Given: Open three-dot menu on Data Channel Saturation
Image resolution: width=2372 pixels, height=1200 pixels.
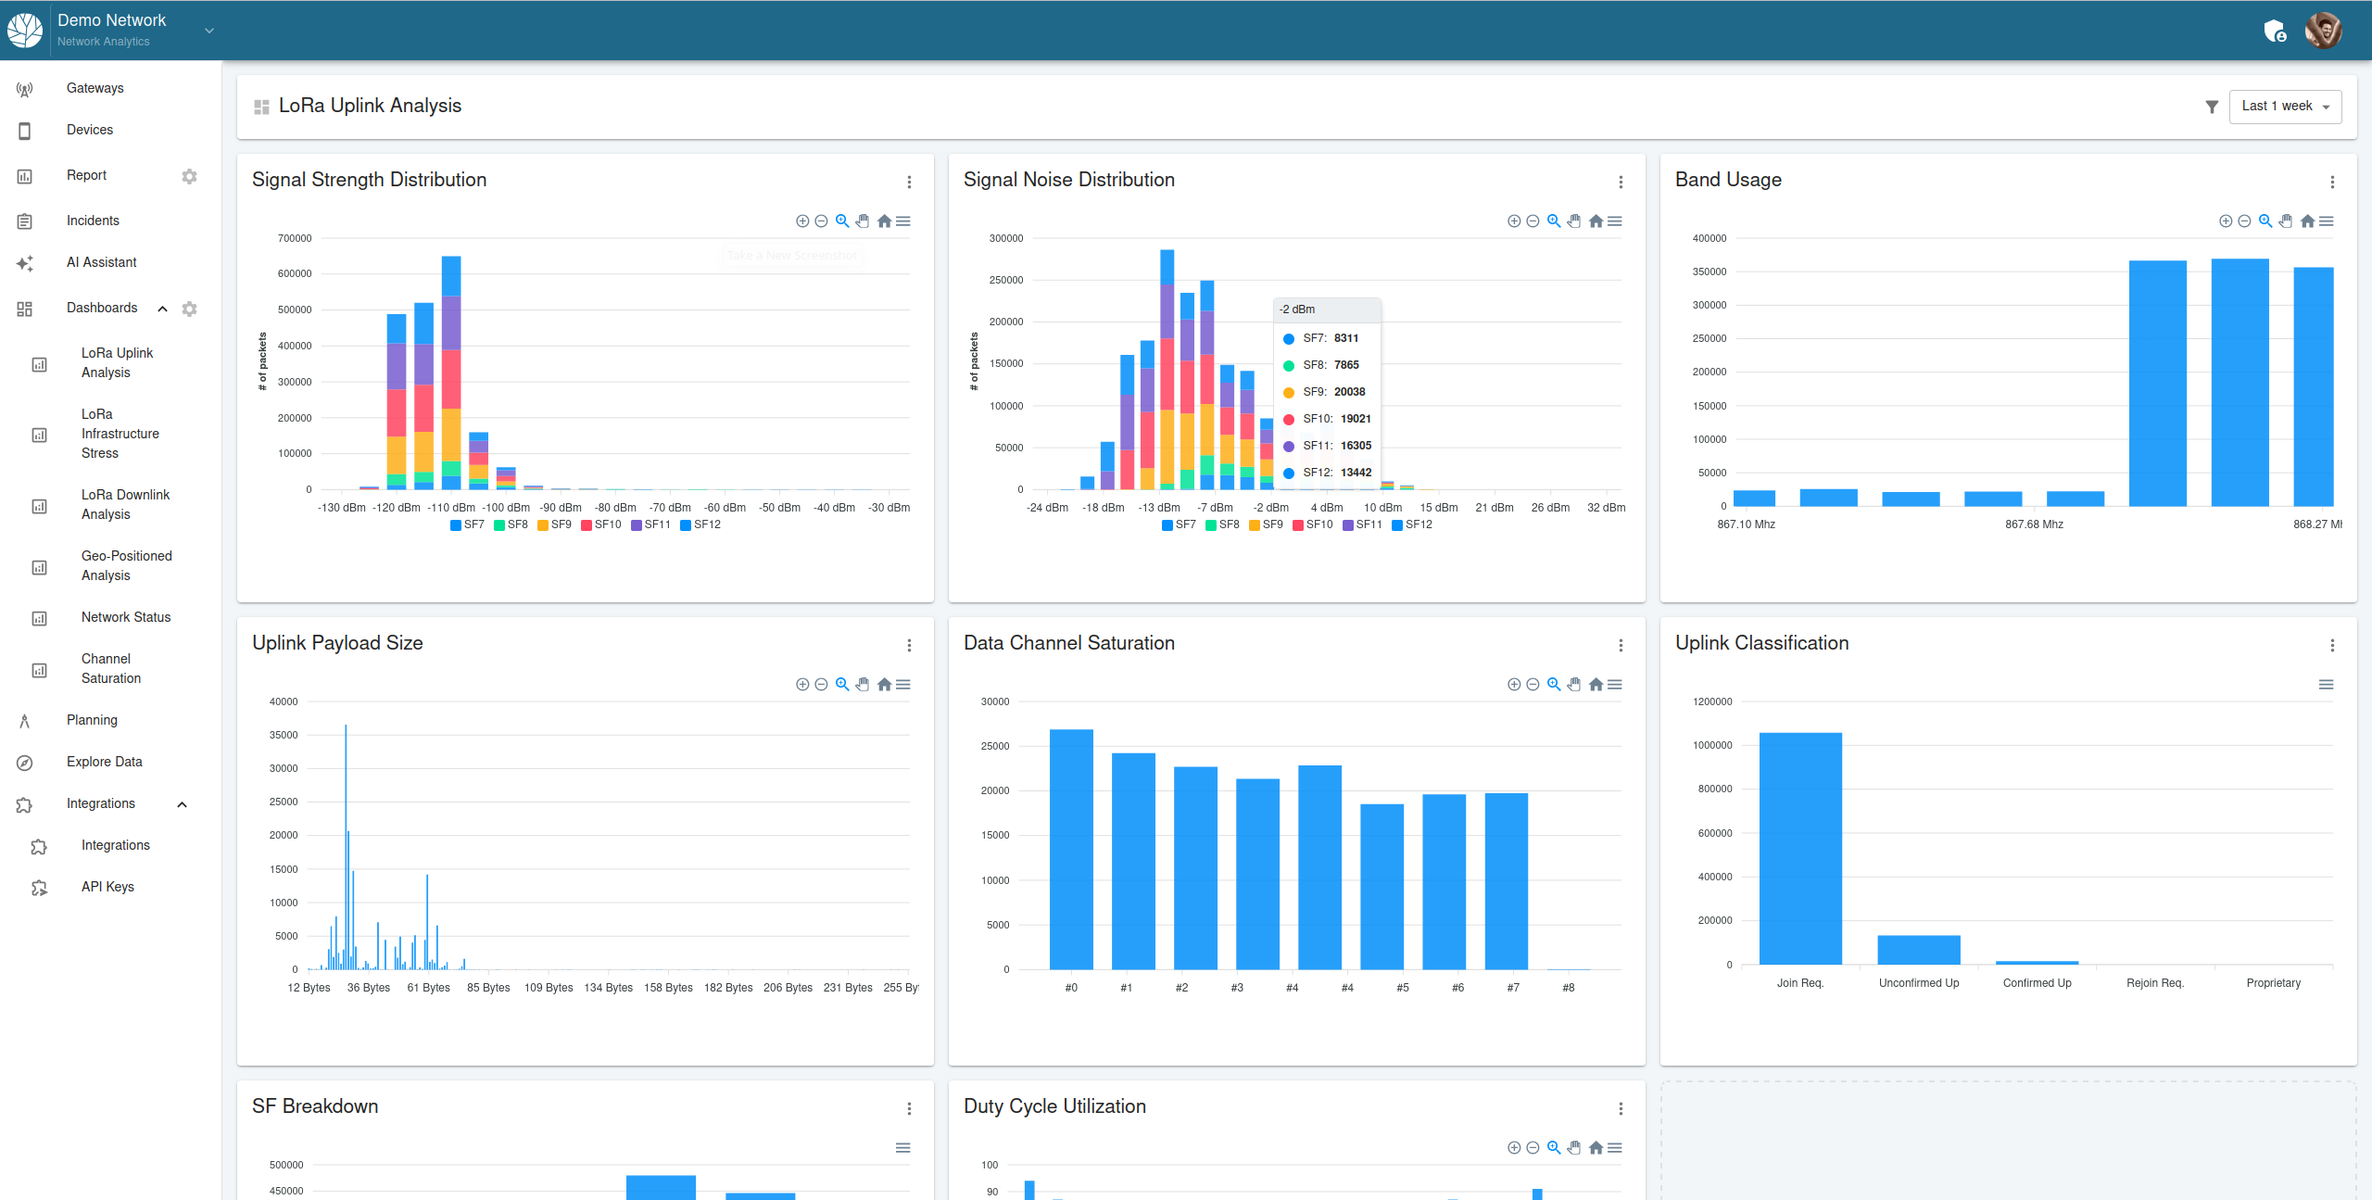Looking at the screenshot, I should click(x=1621, y=645).
